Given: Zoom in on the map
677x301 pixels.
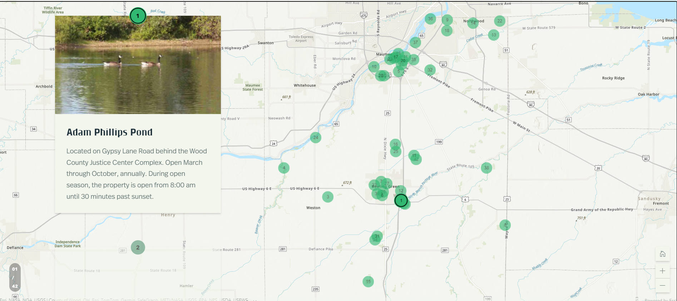Looking at the screenshot, I should (x=662, y=271).
